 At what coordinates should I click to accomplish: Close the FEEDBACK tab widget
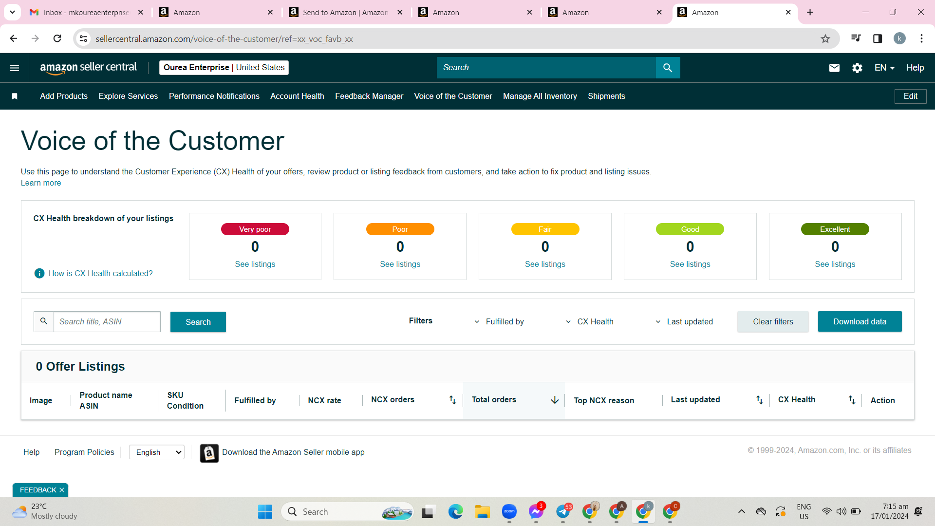point(62,490)
